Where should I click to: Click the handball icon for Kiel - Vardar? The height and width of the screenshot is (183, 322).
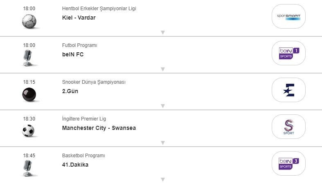tap(29, 21)
